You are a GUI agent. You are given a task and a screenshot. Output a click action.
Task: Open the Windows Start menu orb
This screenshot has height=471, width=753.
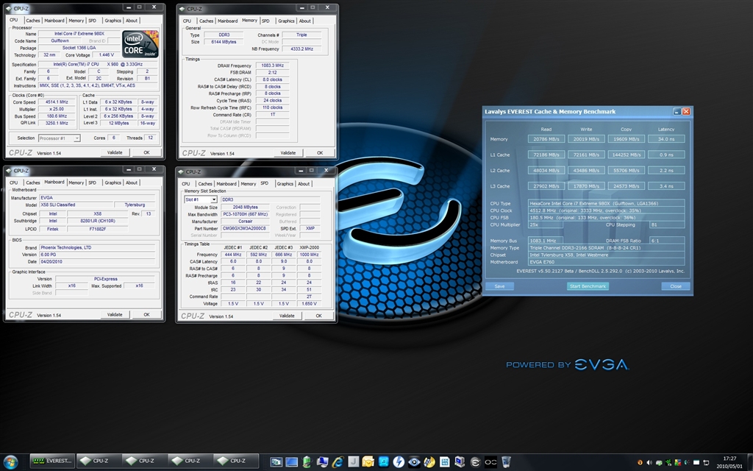coord(10,461)
